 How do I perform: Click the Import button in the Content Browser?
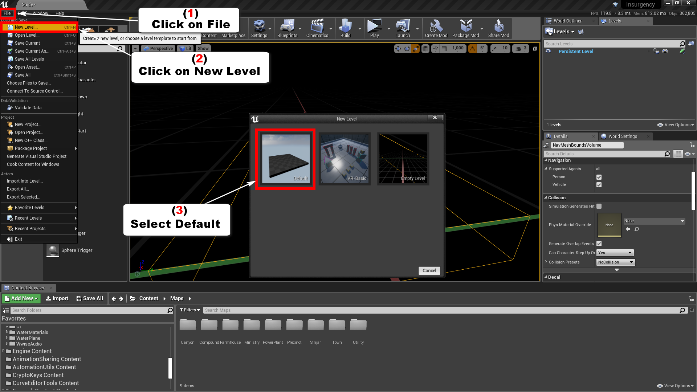pyautogui.click(x=57, y=298)
